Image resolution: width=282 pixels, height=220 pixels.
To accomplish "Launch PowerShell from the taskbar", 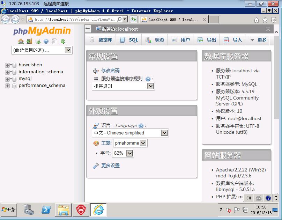I will 46,210.
